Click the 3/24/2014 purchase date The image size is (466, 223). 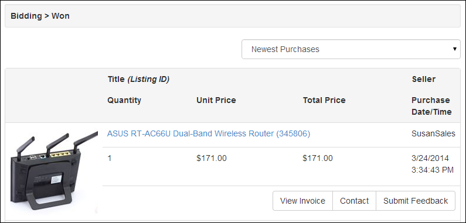(x=430, y=158)
